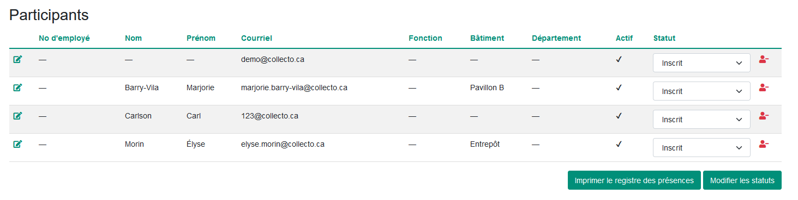Remove Carl Carlson using red user icon

pos(764,116)
